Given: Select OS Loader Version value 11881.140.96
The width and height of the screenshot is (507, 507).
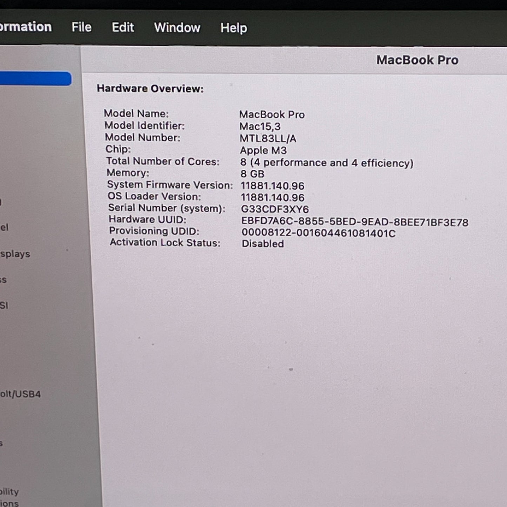Looking at the screenshot, I should tap(273, 197).
